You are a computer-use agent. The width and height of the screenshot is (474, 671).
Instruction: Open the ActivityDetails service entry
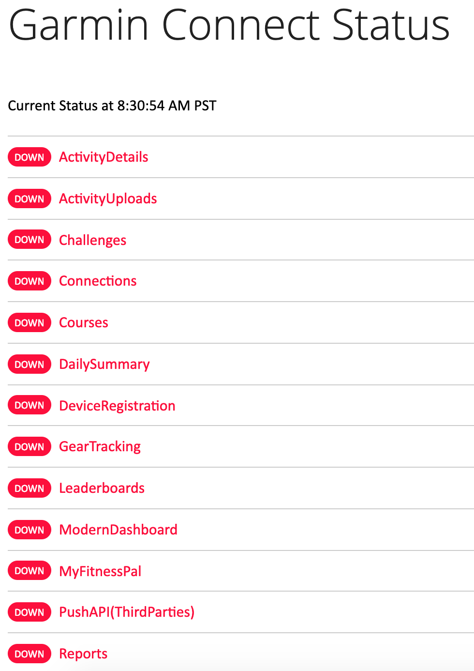pyautogui.click(x=104, y=157)
